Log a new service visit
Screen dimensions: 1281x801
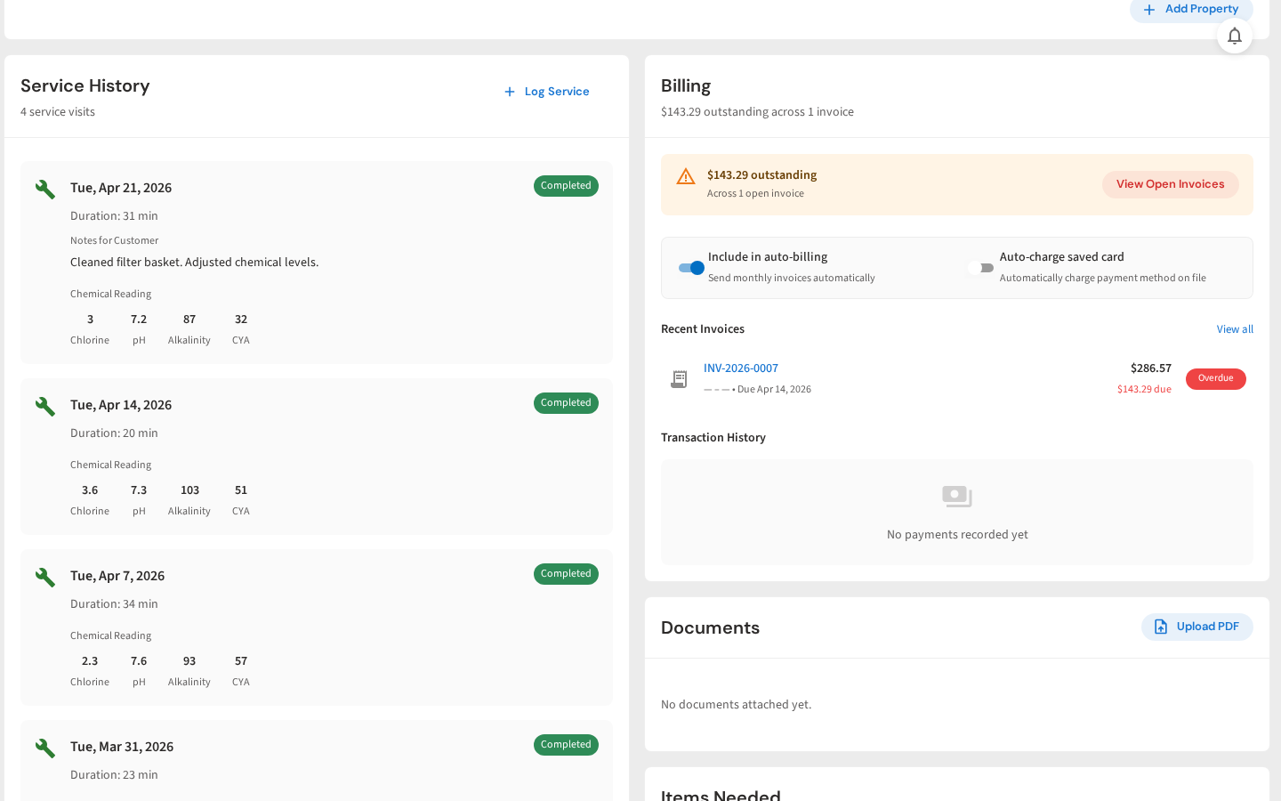(x=546, y=92)
